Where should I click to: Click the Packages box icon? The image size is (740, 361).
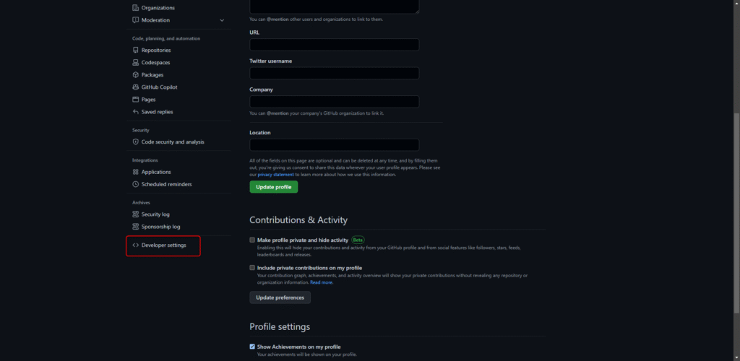click(x=135, y=75)
